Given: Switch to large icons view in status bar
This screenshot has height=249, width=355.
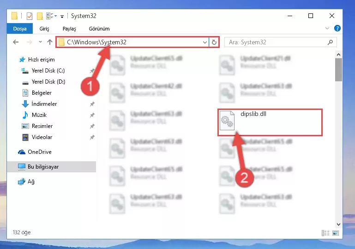Looking at the screenshot, I should click(336, 233).
